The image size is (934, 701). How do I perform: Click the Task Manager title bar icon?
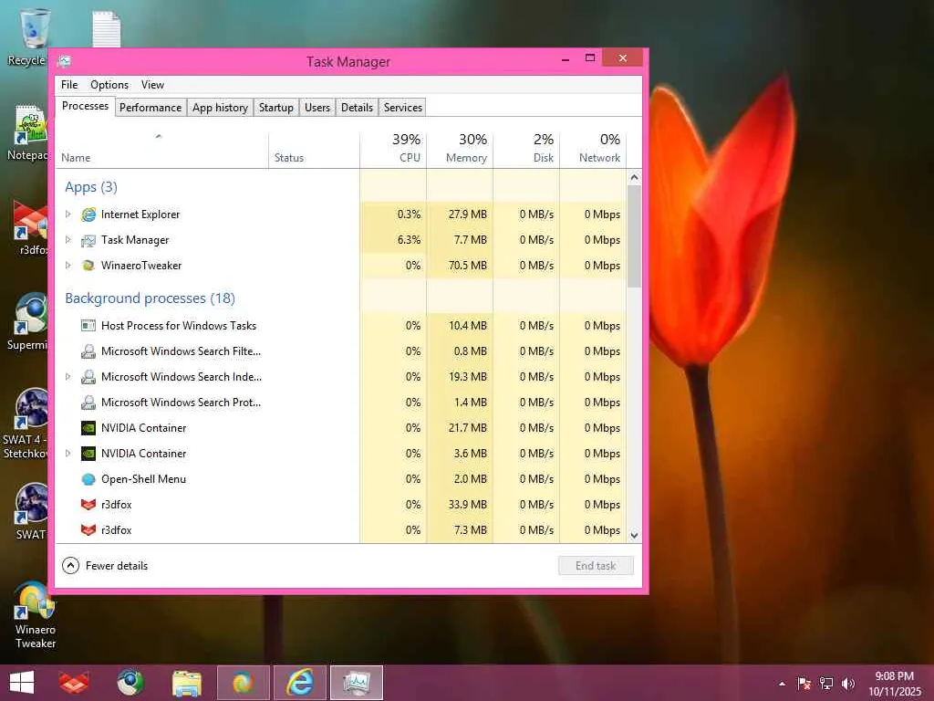[x=65, y=61]
